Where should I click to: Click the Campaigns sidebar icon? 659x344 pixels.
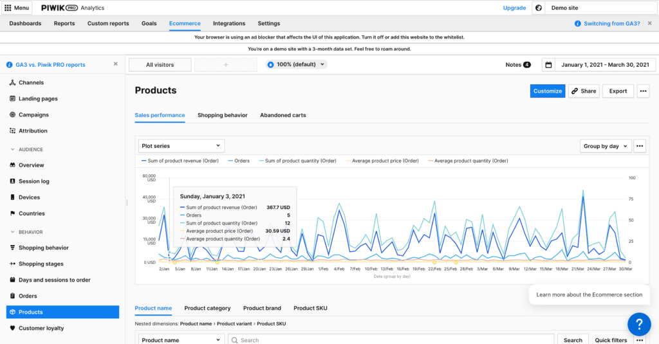click(13, 115)
